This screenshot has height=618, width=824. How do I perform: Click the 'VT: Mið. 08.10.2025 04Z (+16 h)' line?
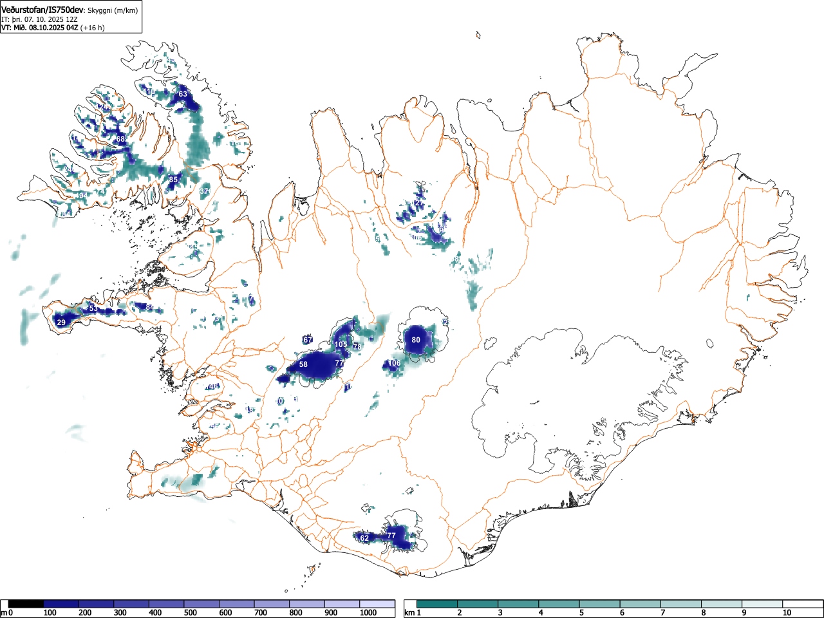tap(53, 28)
